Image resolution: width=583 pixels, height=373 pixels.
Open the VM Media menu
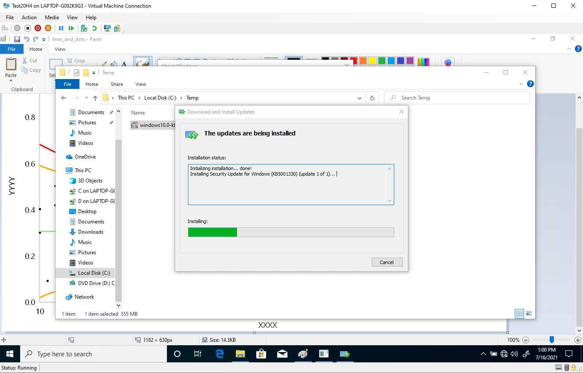[52, 18]
